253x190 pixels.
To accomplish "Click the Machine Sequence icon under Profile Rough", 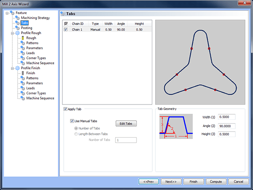I will (23, 63).
